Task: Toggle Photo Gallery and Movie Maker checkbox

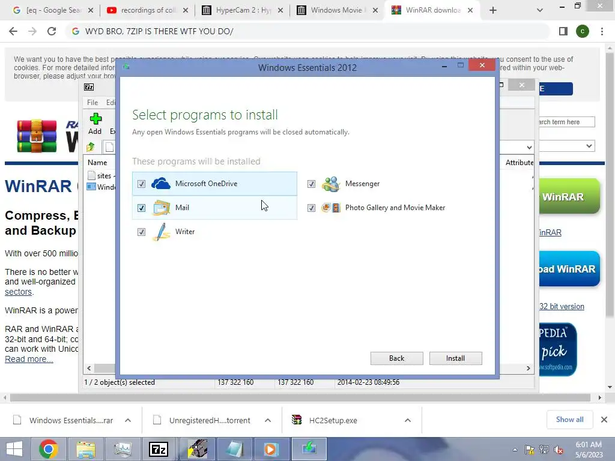Action: [312, 208]
